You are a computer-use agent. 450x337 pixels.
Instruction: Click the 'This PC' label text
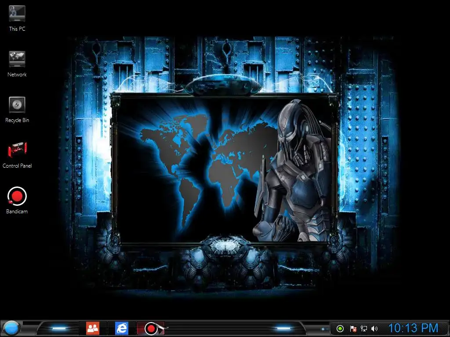[17, 29]
